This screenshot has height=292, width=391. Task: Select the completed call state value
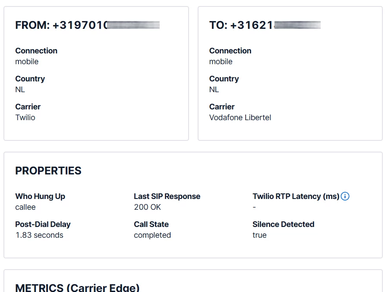click(152, 235)
